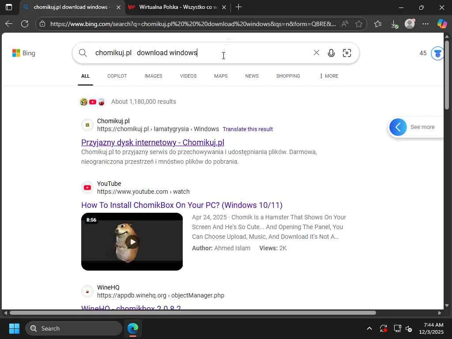This screenshot has height=339, width=452.
Task: Click the WineHQ result favicon
Action: click(87, 291)
